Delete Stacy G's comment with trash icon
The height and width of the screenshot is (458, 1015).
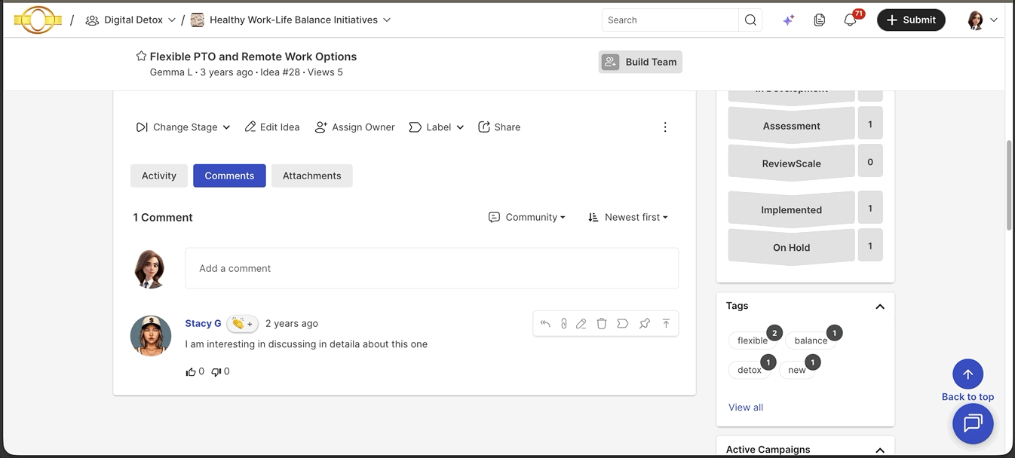602,324
